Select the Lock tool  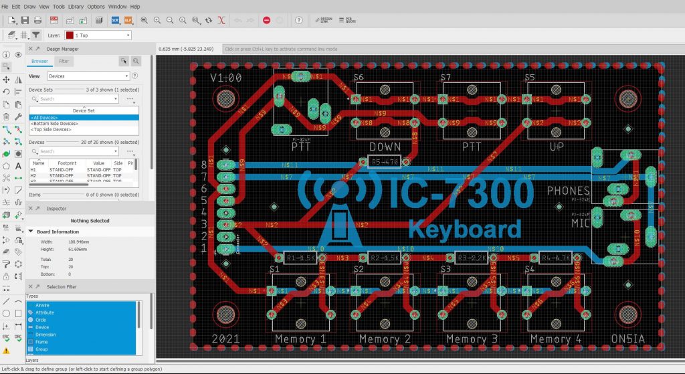[x=6, y=276]
